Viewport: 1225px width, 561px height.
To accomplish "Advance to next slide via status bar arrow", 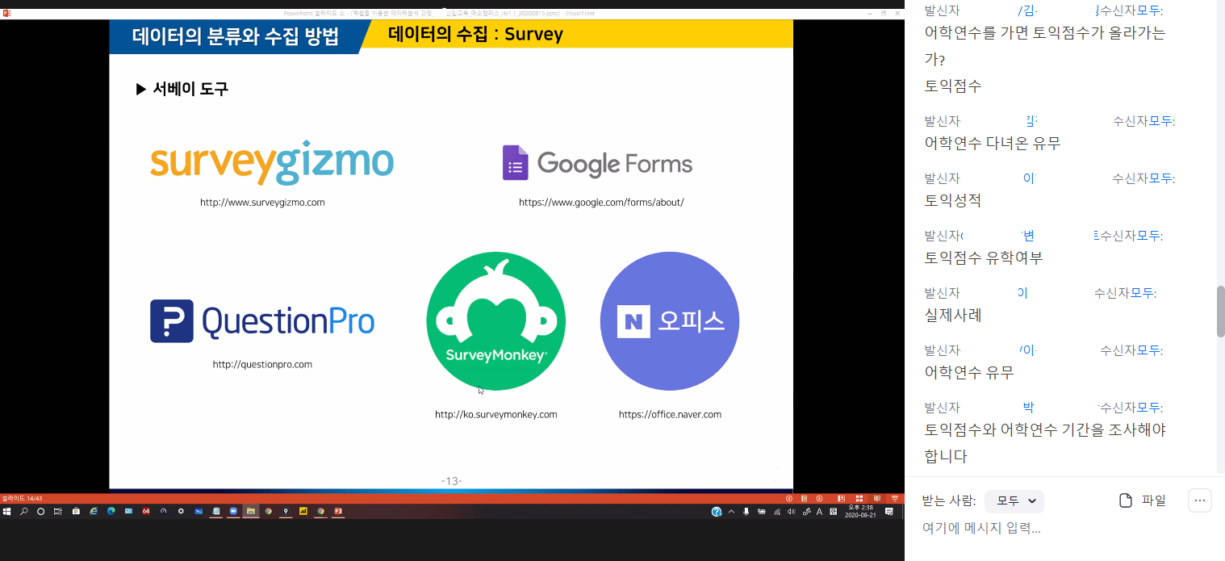I will pyautogui.click(x=819, y=498).
